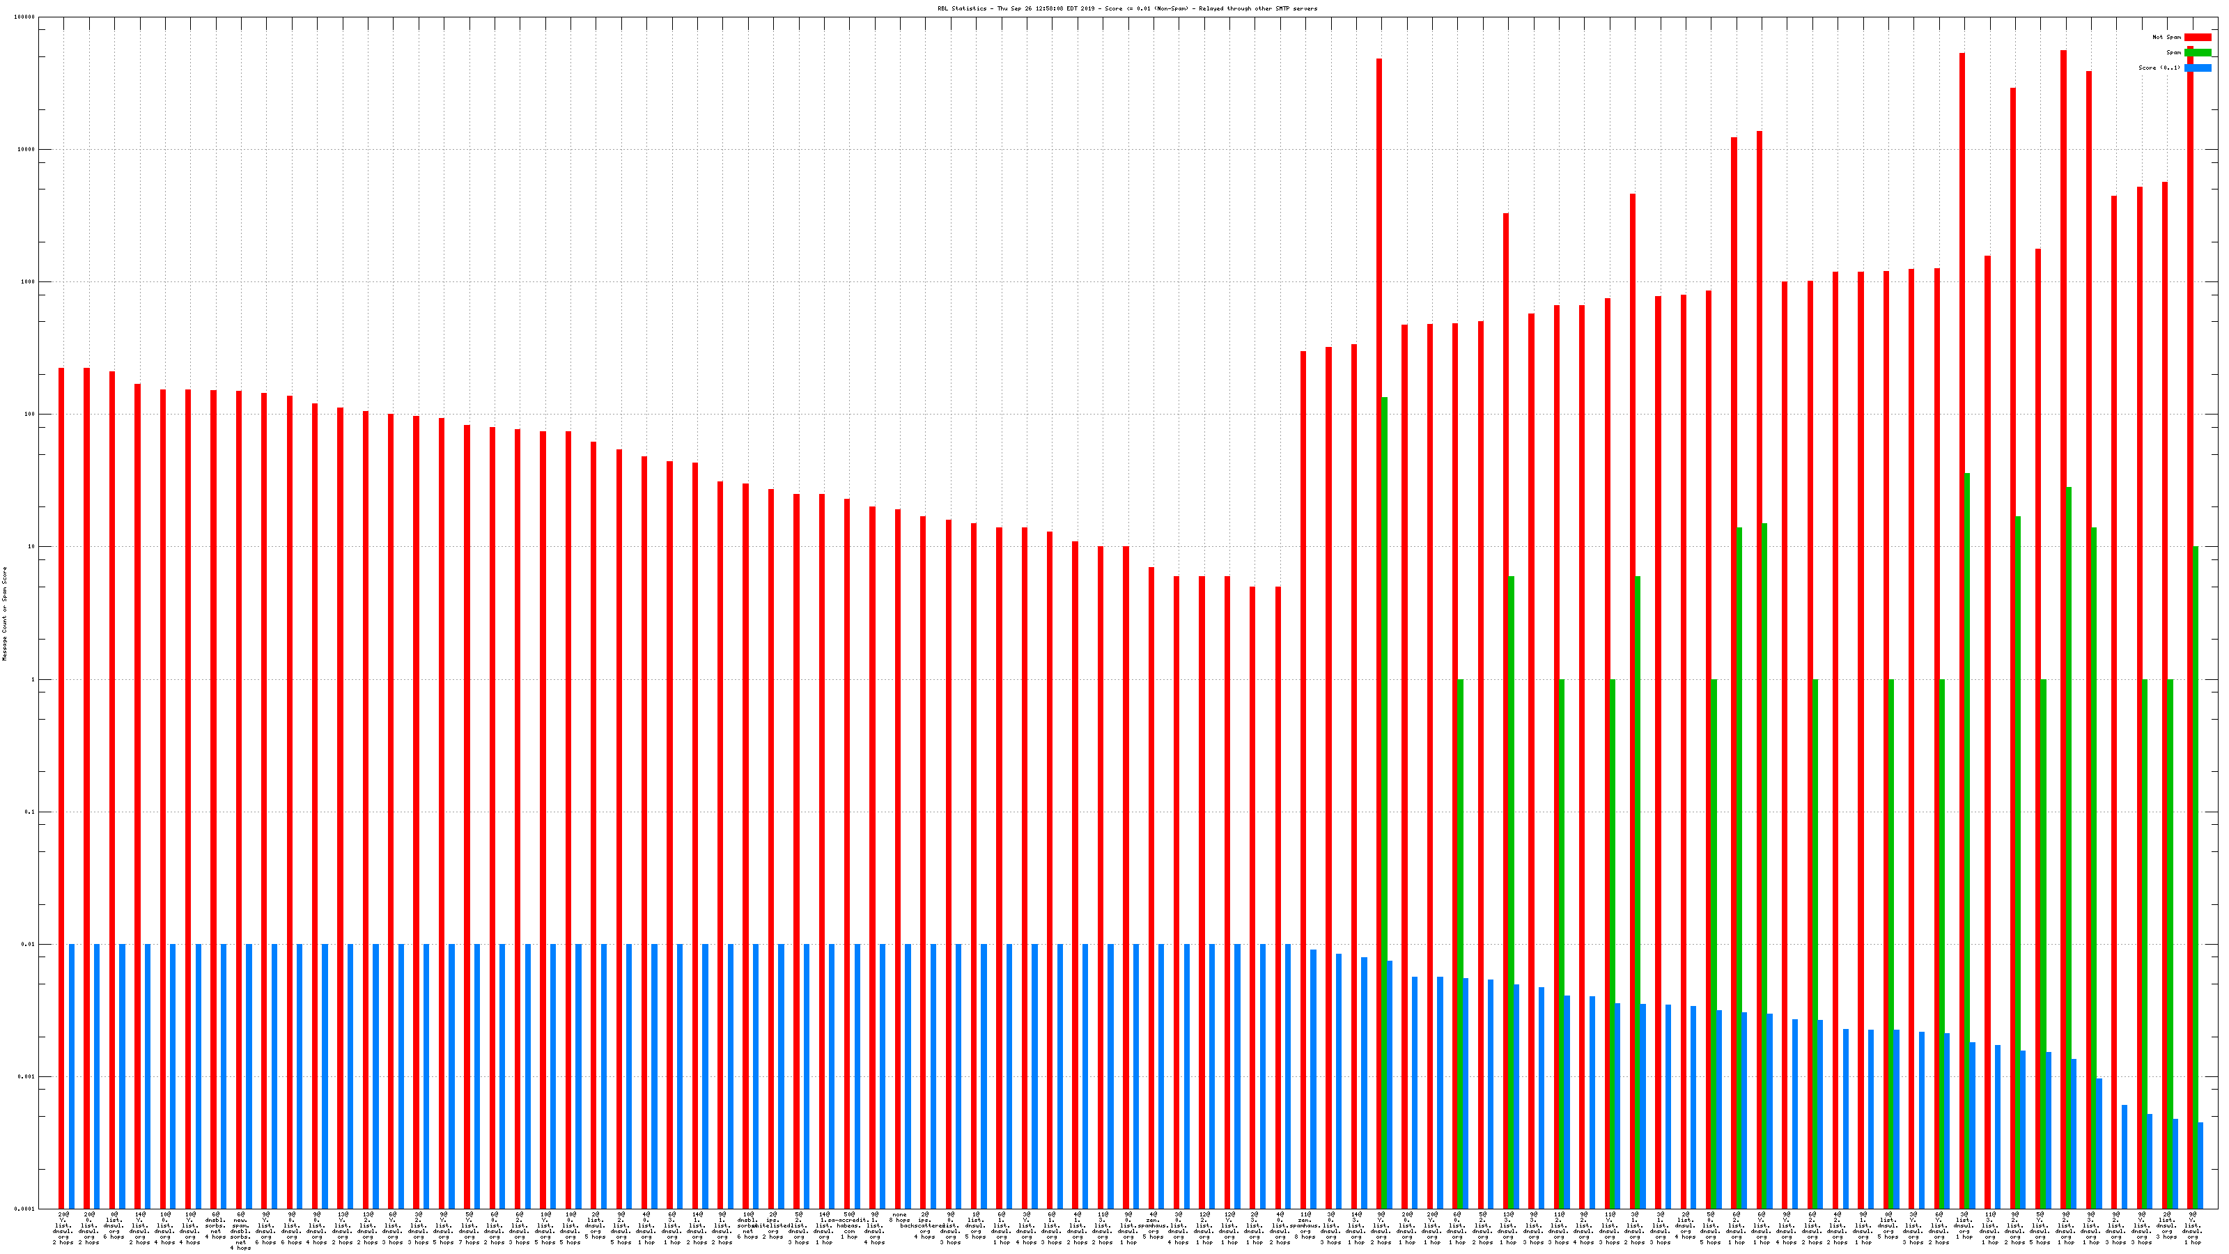Click the zen.spamhaus.org 8 hops label
Screen dimensions: 2229x1254
pyautogui.click(x=1305, y=1225)
